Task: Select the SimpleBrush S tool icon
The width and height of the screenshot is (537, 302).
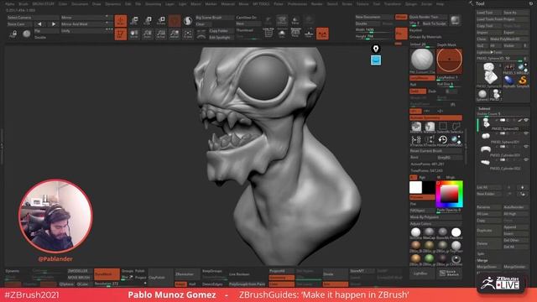Action: click(523, 81)
